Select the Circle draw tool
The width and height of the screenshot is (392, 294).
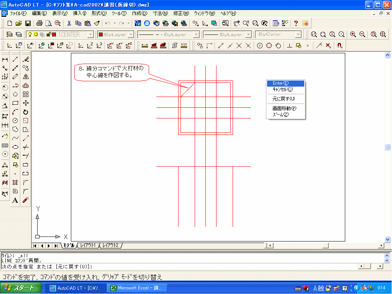pos(15,120)
